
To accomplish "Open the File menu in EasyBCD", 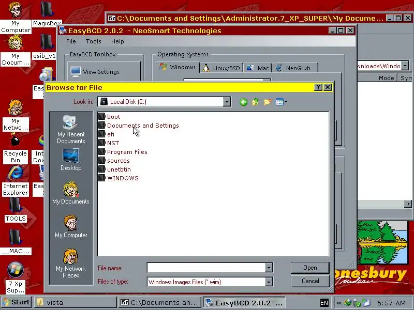I will [x=71, y=41].
